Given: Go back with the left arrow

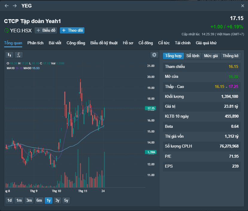Looking at the screenshot, I should (7, 6).
